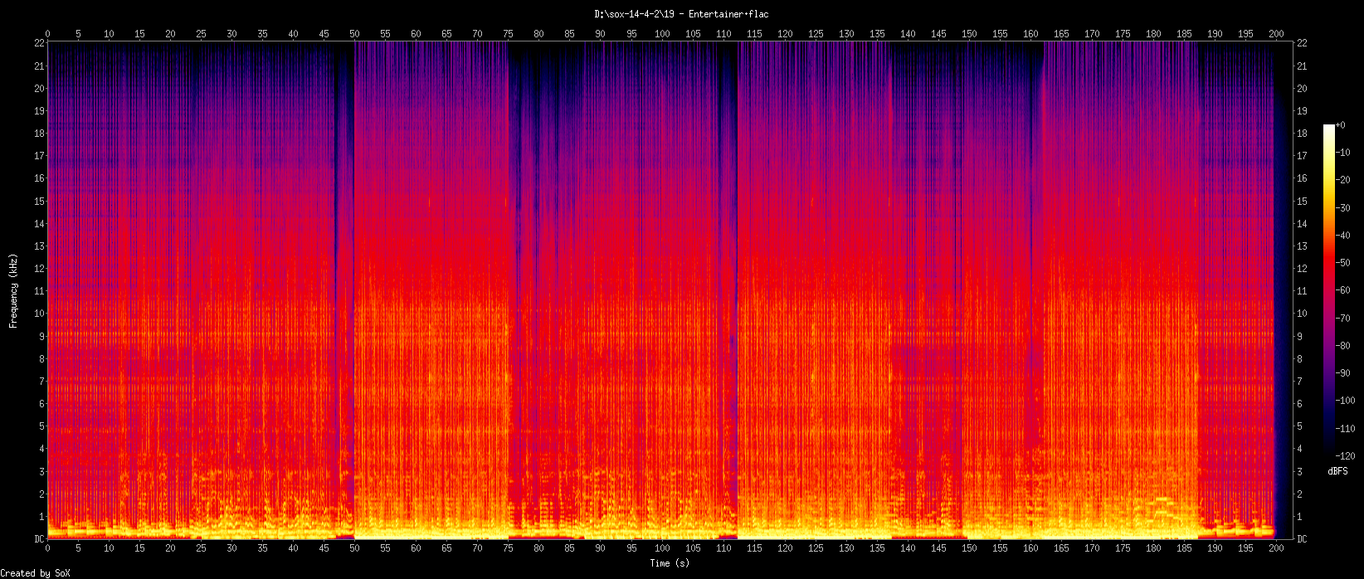This screenshot has height=579, width=1364.
Task: Click the '75' tick on bottom time axis
Action: pos(508,547)
